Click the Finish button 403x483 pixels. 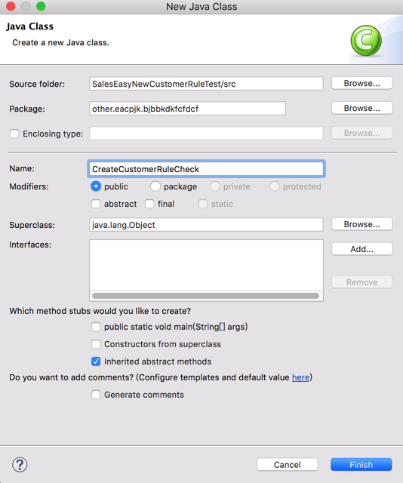(x=361, y=465)
